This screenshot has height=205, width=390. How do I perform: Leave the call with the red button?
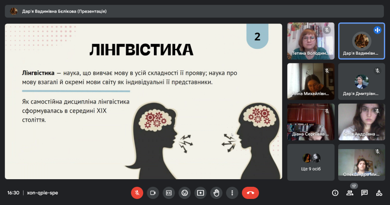tap(250, 193)
